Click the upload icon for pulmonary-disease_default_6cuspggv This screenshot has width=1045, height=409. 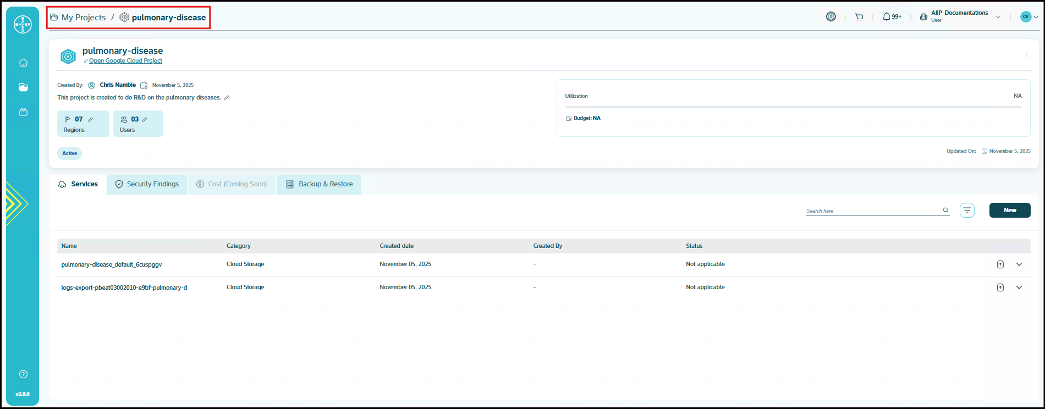pyautogui.click(x=1000, y=264)
